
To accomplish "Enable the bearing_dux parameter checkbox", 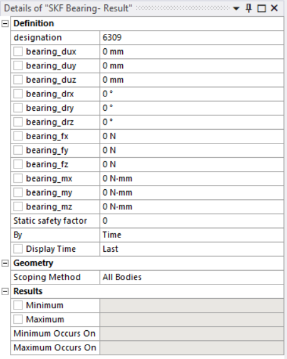I will [x=18, y=51].
